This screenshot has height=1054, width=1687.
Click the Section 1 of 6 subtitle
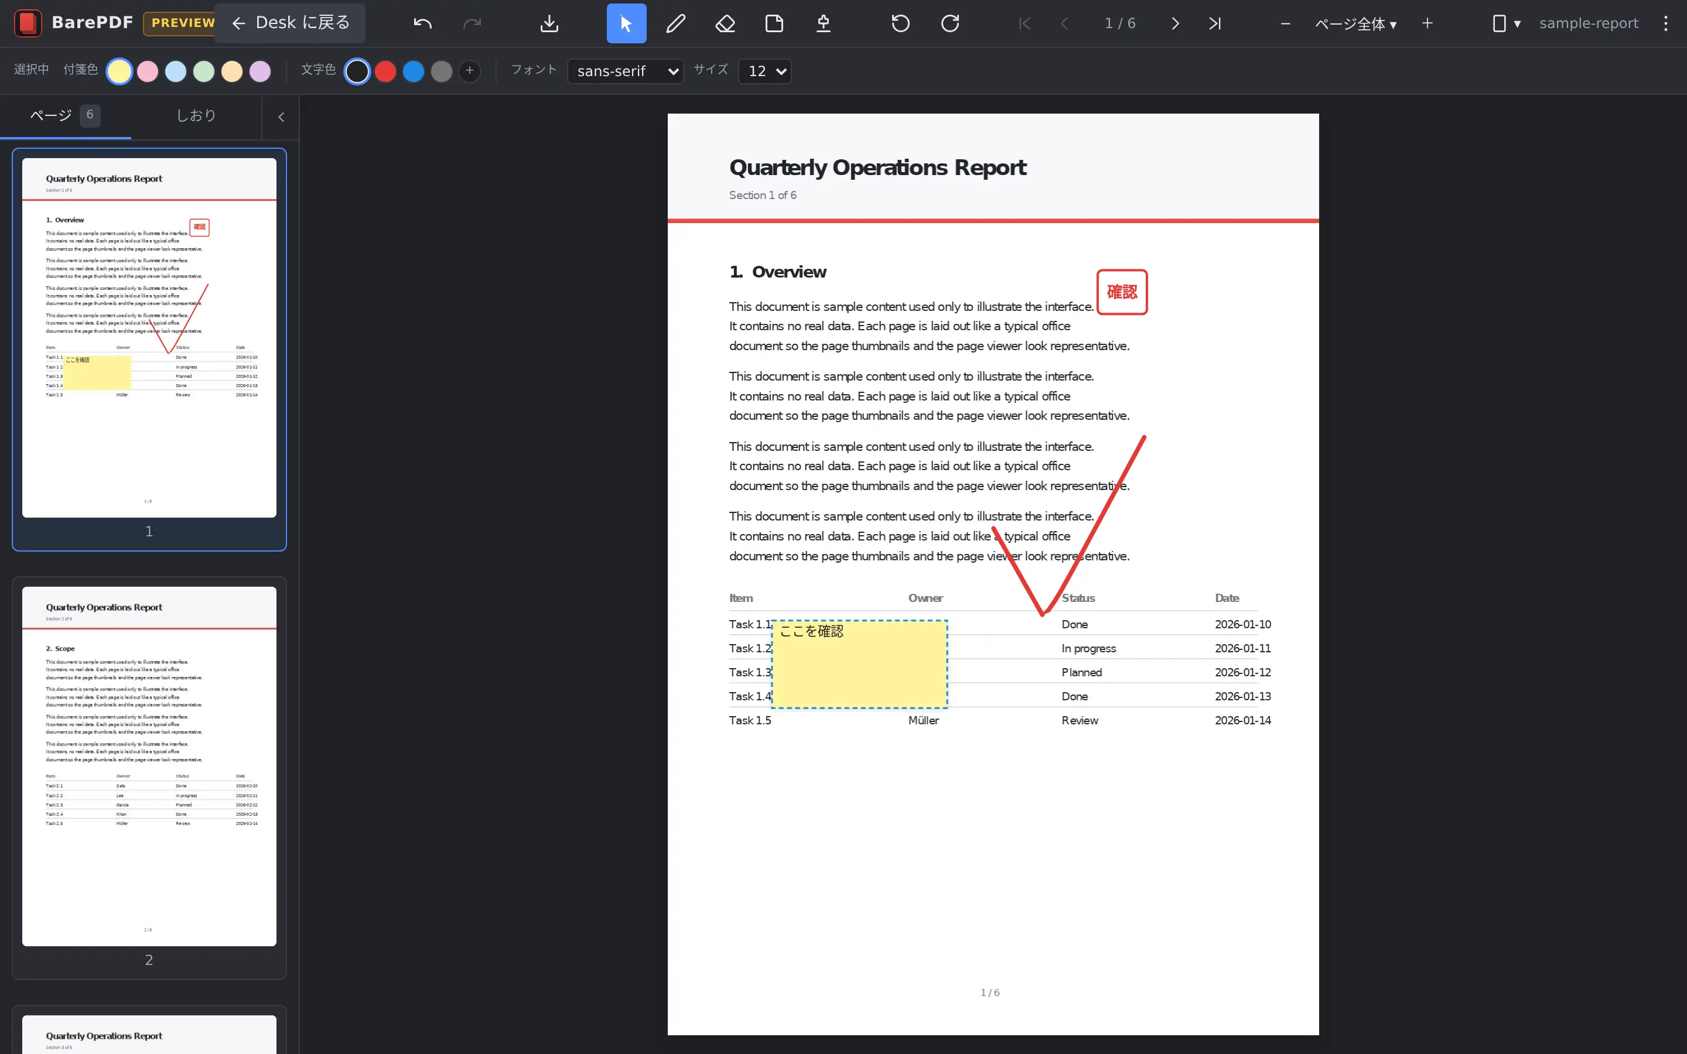(x=763, y=196)
